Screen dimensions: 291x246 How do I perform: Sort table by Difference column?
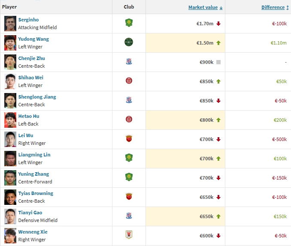[x=273, y=7]
